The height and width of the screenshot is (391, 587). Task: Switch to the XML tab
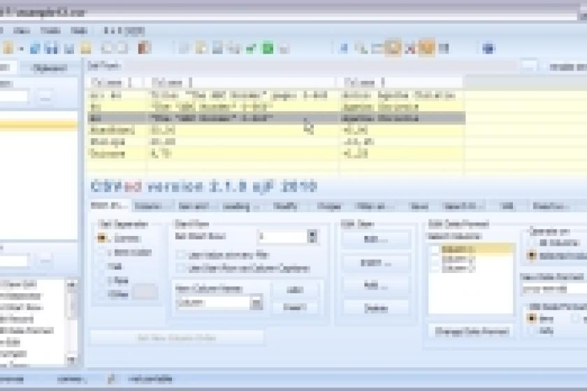point(507,206)
